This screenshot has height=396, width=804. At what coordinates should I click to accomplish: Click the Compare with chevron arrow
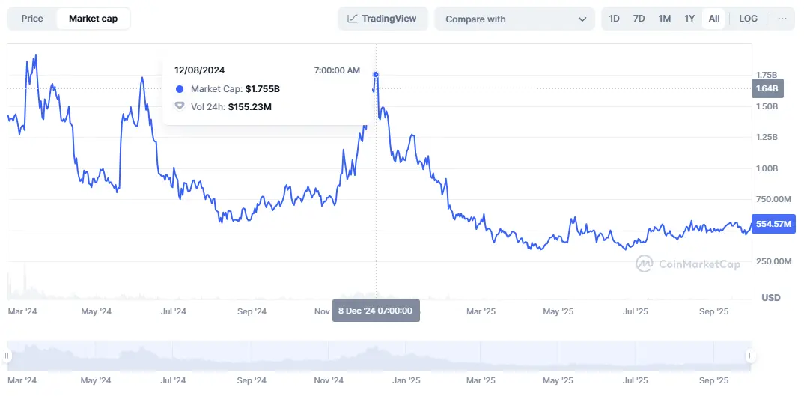582,19
